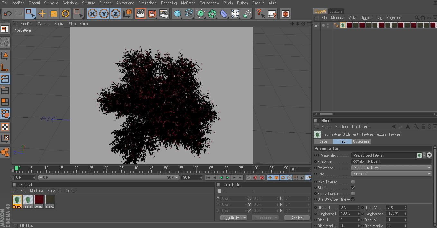
Task: Toggle the Senza Cuciture checkbox
Action: (x=353, y=194)
